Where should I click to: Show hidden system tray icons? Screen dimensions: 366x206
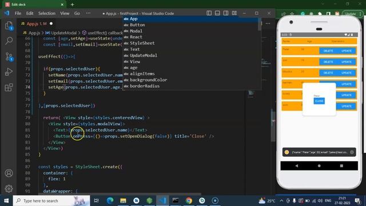click(281, 201)
